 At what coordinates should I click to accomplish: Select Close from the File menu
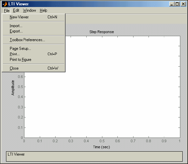(x=33, y=68)
